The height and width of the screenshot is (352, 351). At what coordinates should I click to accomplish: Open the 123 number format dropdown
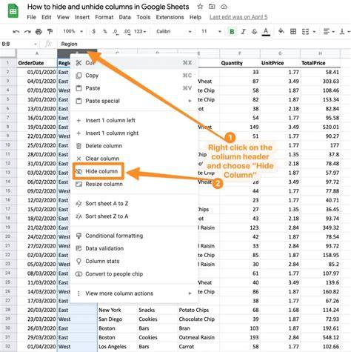140,32
